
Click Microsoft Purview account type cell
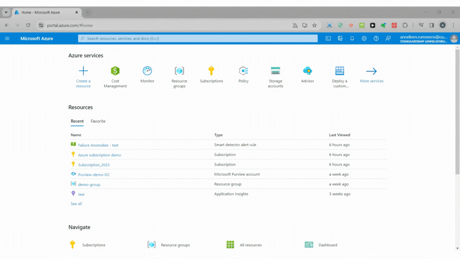point(237,174)
